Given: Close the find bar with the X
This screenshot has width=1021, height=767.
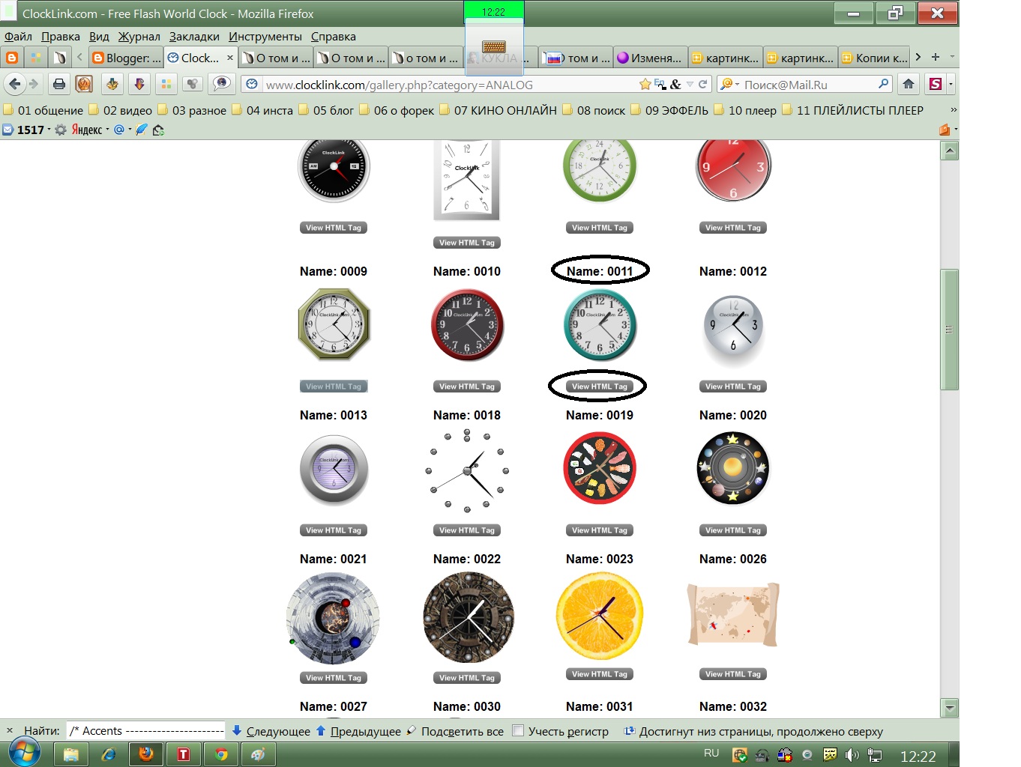Looking at the screenshot, I should (10, 730).
